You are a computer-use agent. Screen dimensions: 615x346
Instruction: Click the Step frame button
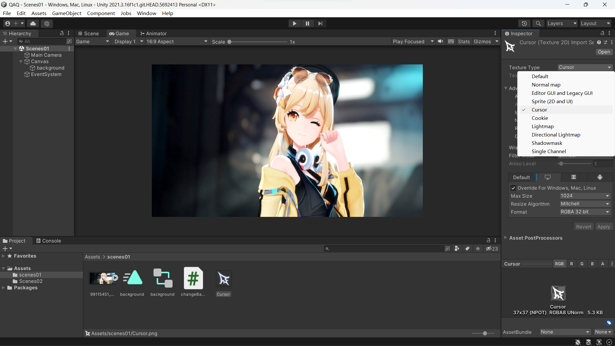[x=320, y=23]
